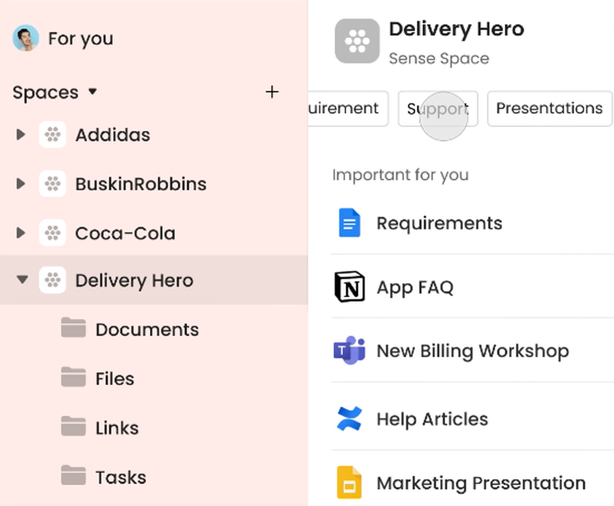The image size is (614, 506).
Task: Click the Documents folder icon
Action: tap(73, 327)
